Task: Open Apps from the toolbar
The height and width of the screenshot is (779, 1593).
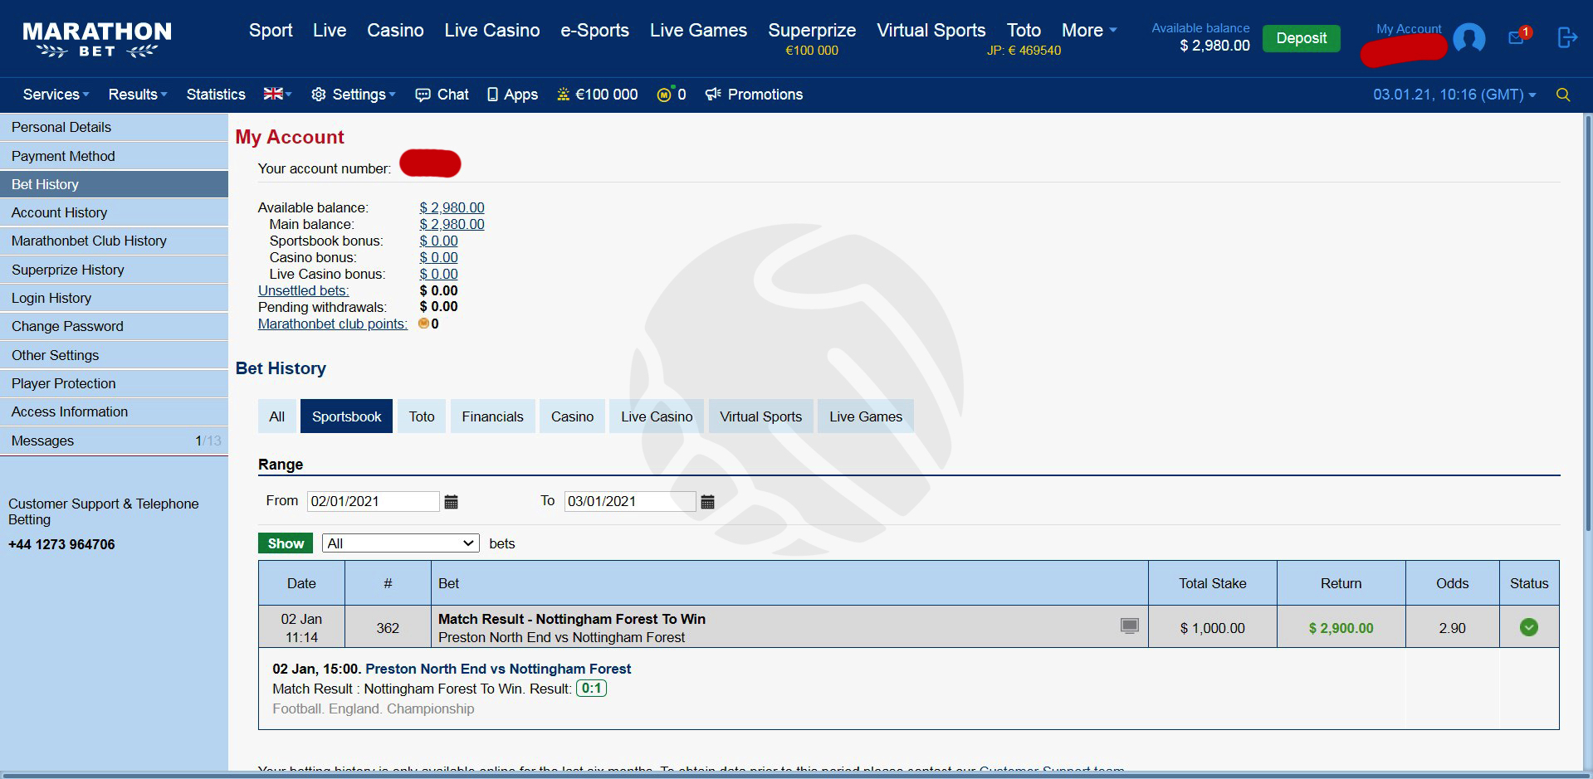Action: [513, 95]
